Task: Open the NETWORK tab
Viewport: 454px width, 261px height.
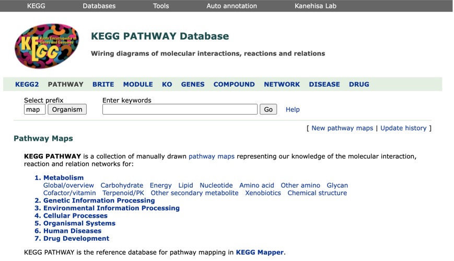Action: (282, 84)
